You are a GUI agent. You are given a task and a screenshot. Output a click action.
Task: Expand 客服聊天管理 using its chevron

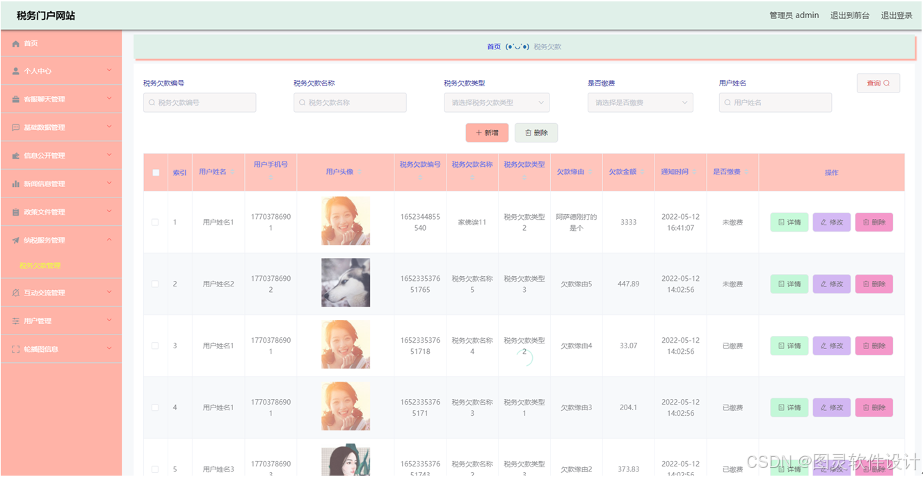(109, 99)
